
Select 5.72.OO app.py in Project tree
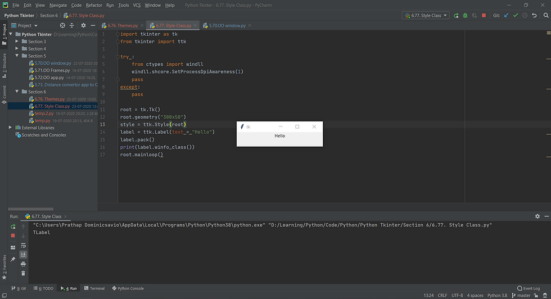click(49, 78)
